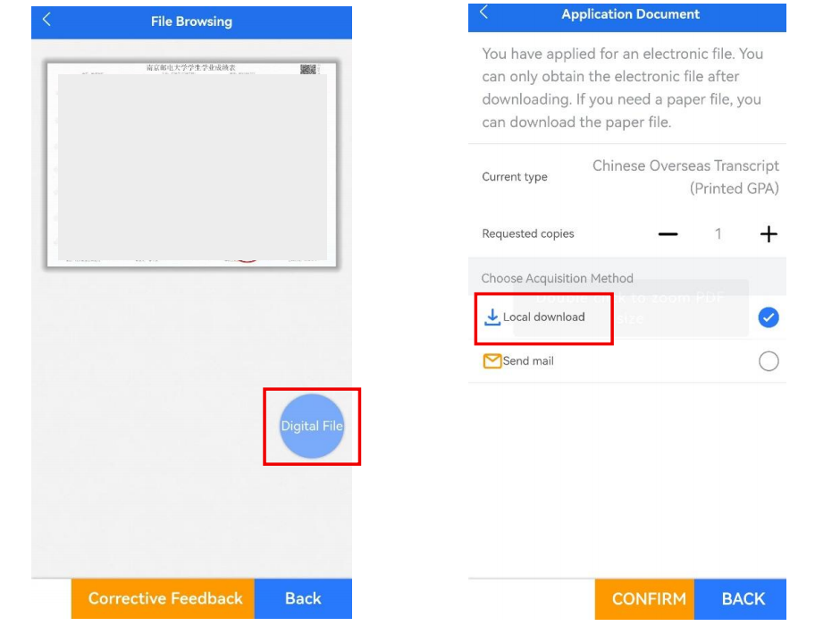The image size is (815, 626).
Task: Tap the Send mail envelope icon
Action: 492,360
